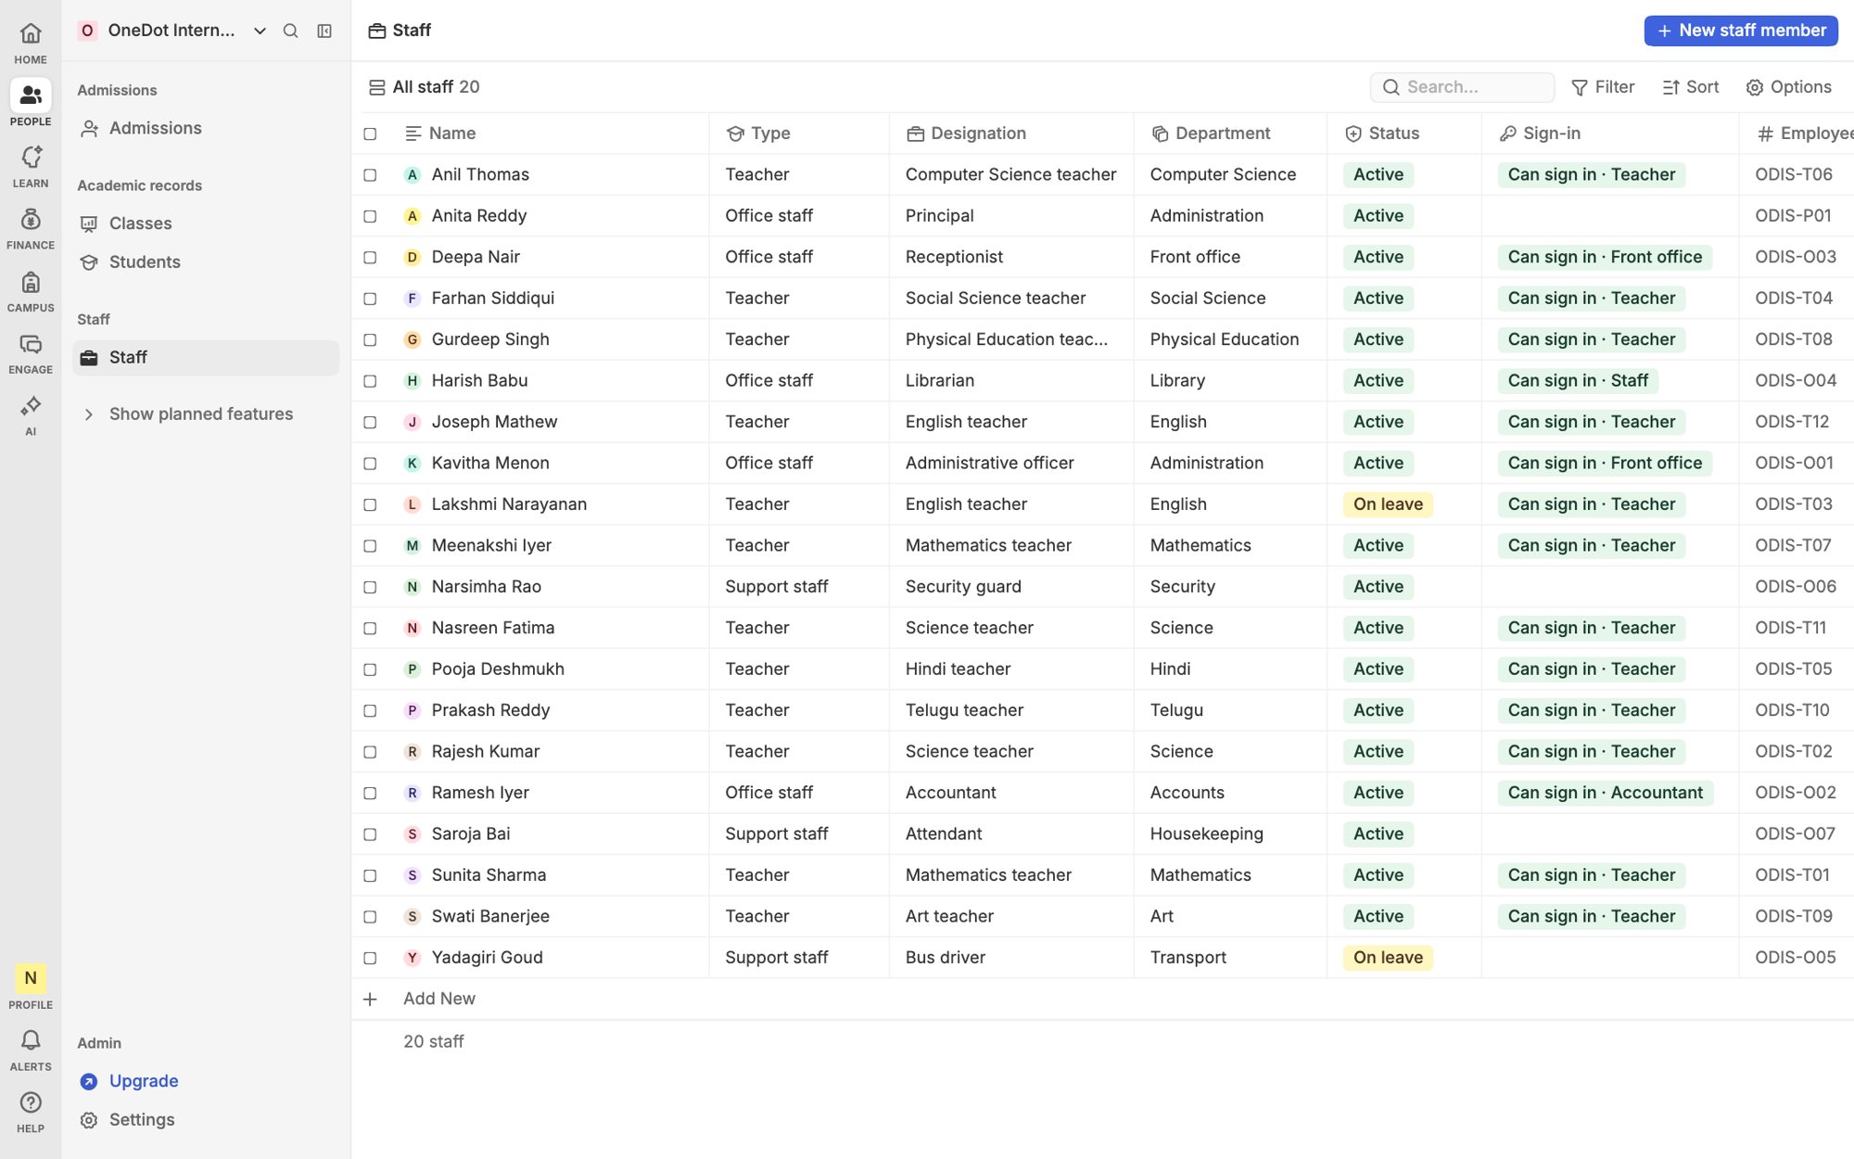This screenshot has height=1159, width=1854.
Task: Open the Alerts bell icon
Action: (x=31, y=1040)
